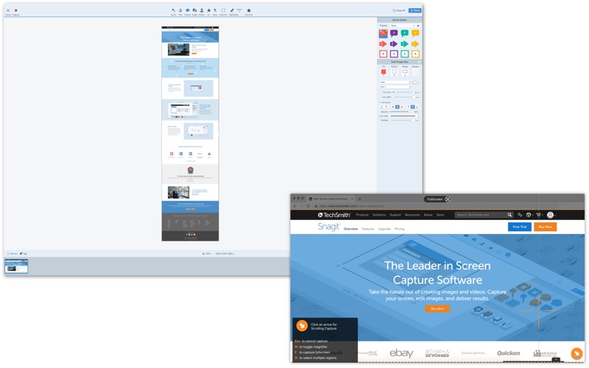Image resolution: width=589 pixels, height=368 pixels.
Task: Open Products menu on TechSmith site
Action: 362,215
